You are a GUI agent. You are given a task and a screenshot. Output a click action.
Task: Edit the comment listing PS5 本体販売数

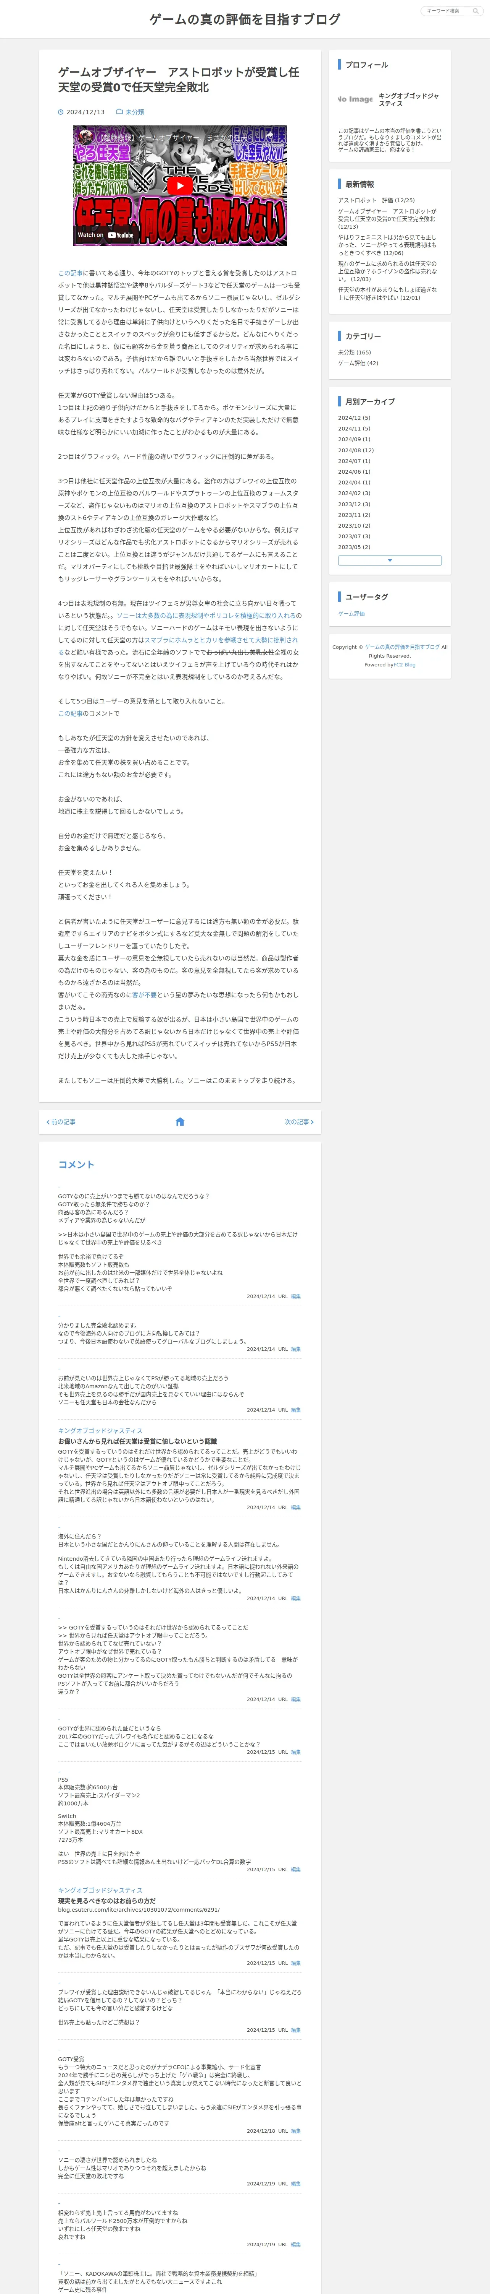point(296,1869)
